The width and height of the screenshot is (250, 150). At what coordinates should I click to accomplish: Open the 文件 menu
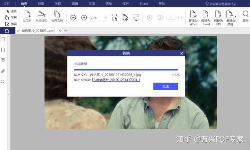pos(7,3)
